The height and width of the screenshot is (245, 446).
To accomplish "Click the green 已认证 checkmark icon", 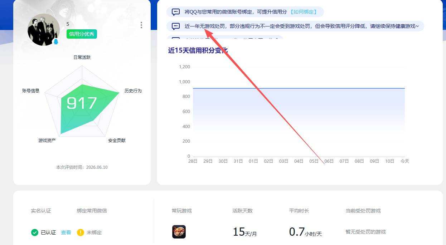I will pyautogui.click(x=35, y=232).
